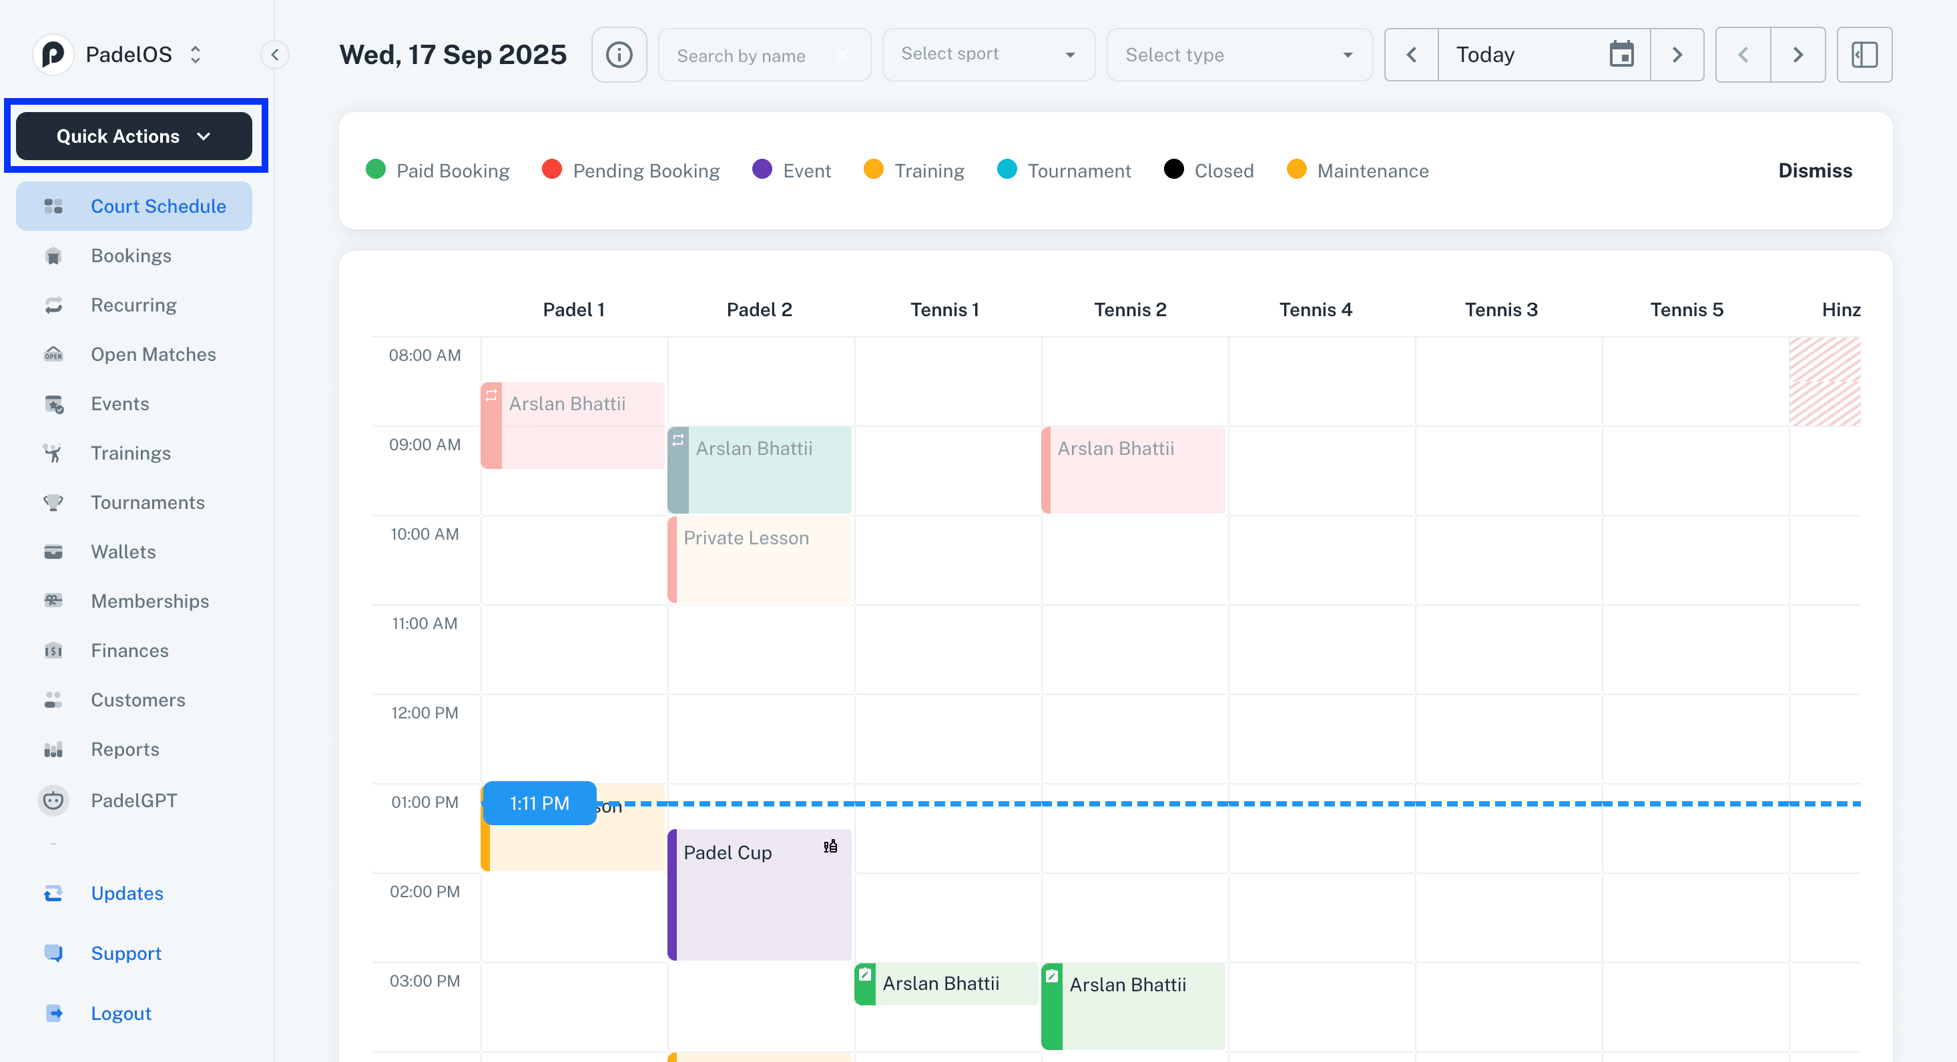Expand the Quick Actions dropdown
The width and height of the screenshot is (1957, 1062).
(133, 136)
